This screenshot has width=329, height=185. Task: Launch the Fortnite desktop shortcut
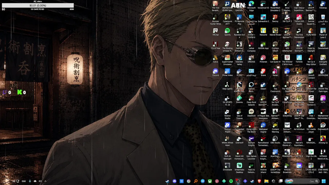tap(299, 59)
